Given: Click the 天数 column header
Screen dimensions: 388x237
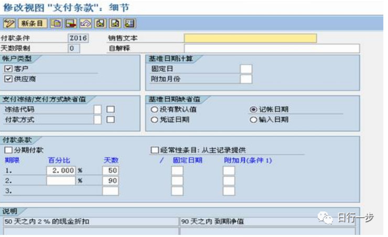Looking at the screenshot, I should (x=111, y=160).
